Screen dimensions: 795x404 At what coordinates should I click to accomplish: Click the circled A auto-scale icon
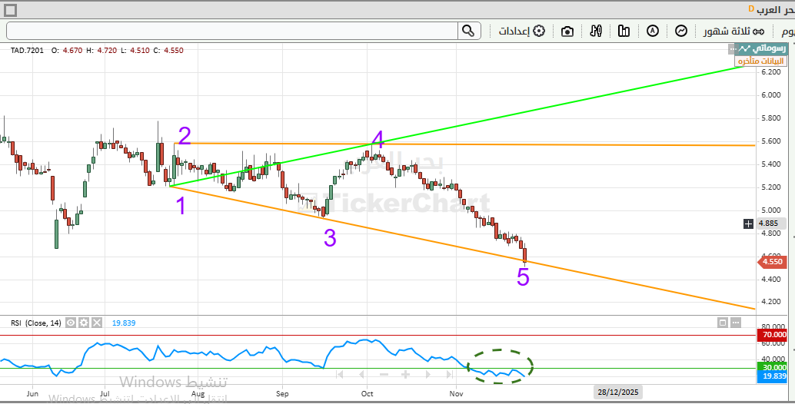tap(653, 31)
